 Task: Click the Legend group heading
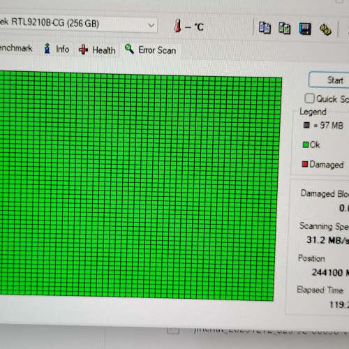tap(313, 112)
